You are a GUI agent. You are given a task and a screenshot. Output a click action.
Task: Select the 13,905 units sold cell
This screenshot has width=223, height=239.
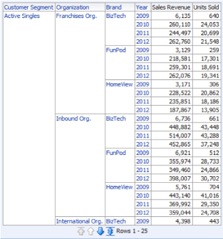(x=207, y=110)
